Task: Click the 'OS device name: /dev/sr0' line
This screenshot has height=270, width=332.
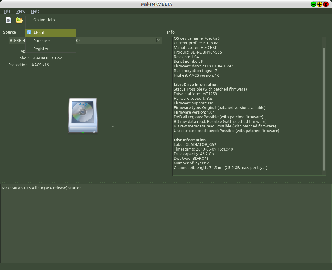Action: pos(197,38)
